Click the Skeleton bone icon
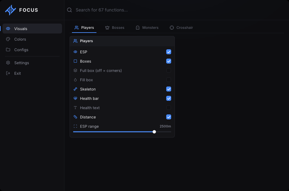This screenshot has width=289, height=191. [75, 89]
